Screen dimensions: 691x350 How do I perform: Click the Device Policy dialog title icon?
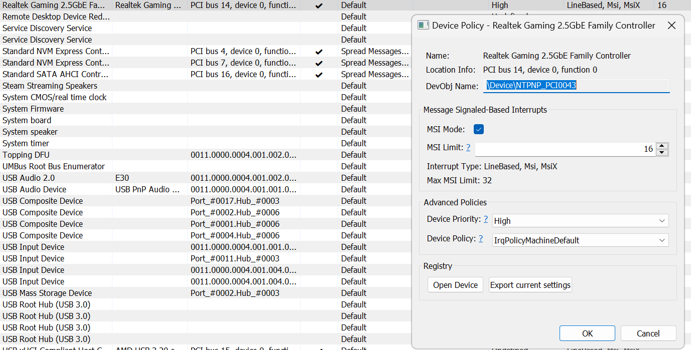(x=423, y=26)
